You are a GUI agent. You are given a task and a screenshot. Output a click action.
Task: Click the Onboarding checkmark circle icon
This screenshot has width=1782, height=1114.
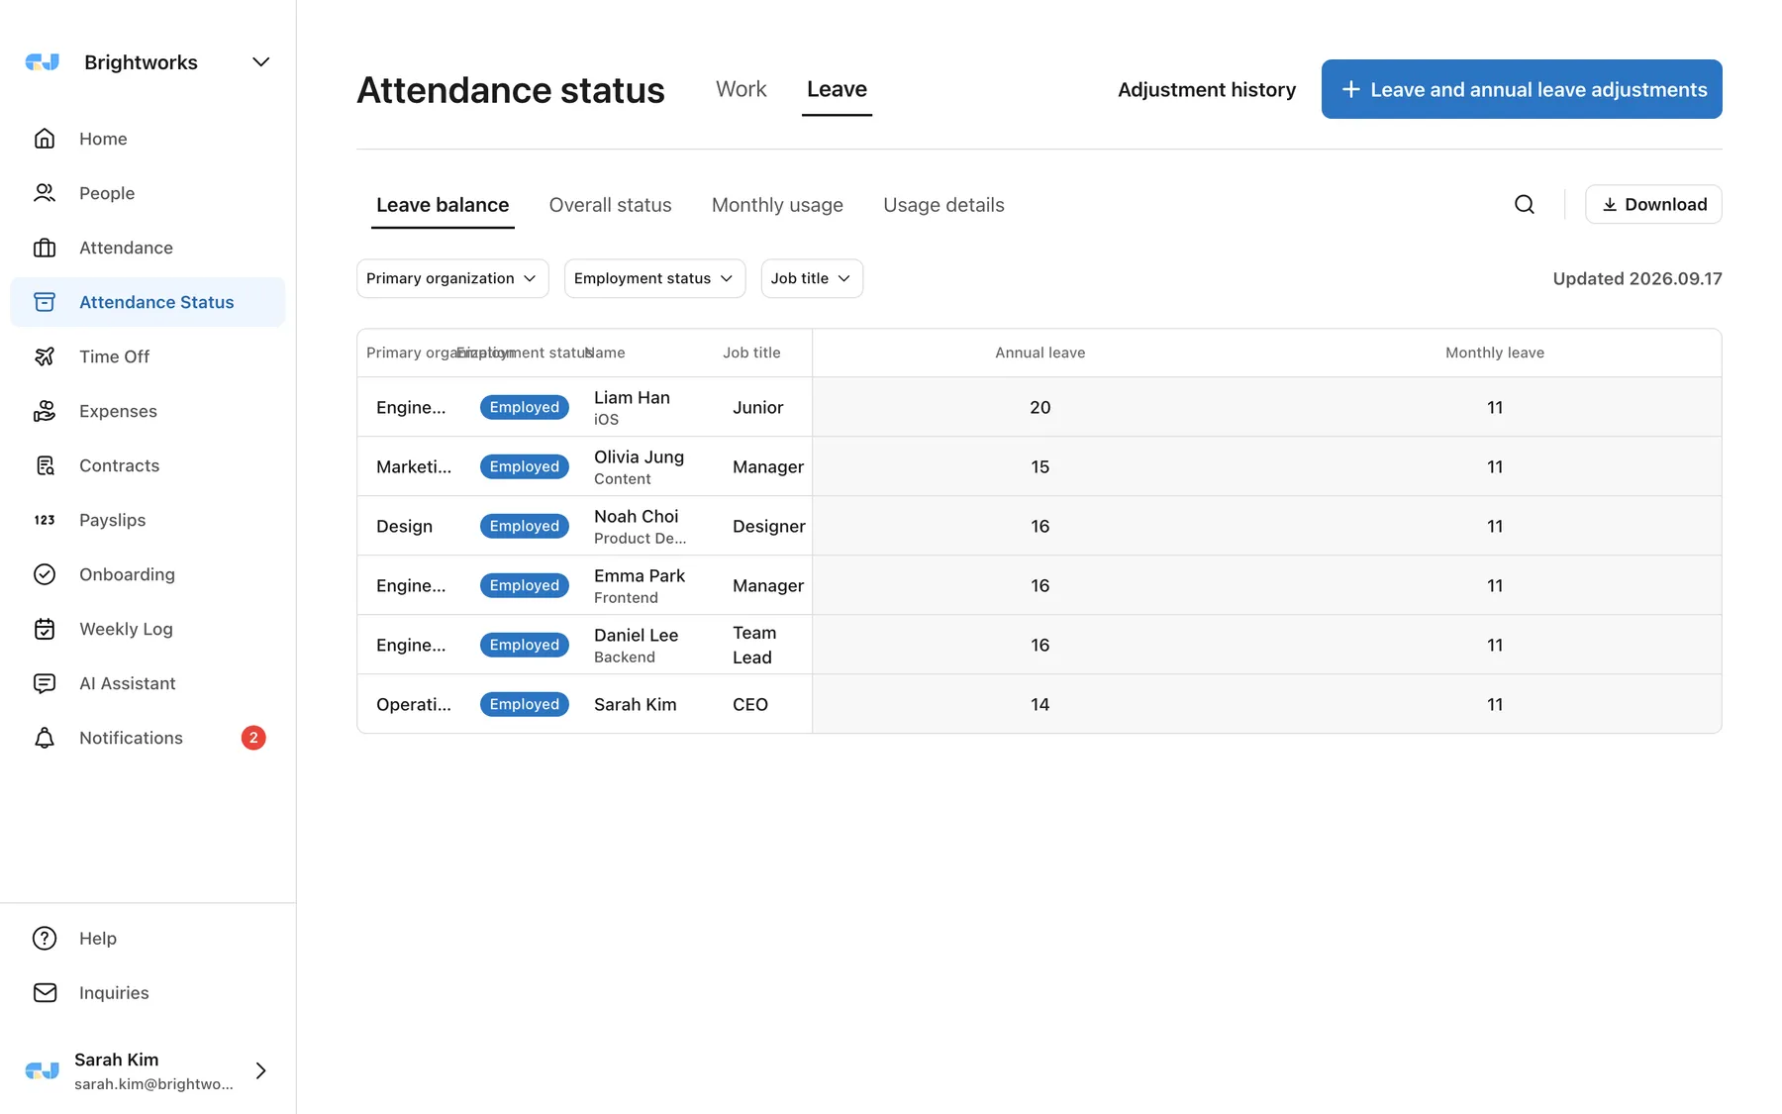45,574
